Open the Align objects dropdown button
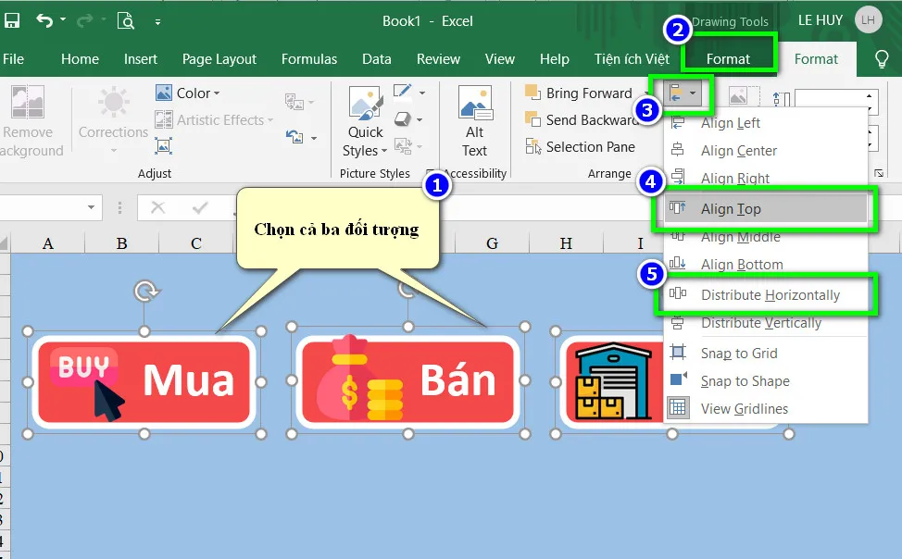The height and width of the screenshot is (559, 902). (x=683, y=93)
